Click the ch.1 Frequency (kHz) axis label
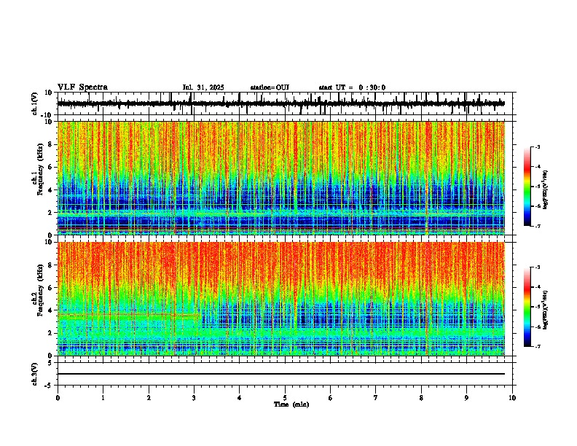The image size is (577, 446). tap(37, 170)
